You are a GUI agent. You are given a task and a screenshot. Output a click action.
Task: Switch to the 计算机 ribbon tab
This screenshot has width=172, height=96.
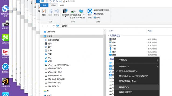click(x=53, y=5)
